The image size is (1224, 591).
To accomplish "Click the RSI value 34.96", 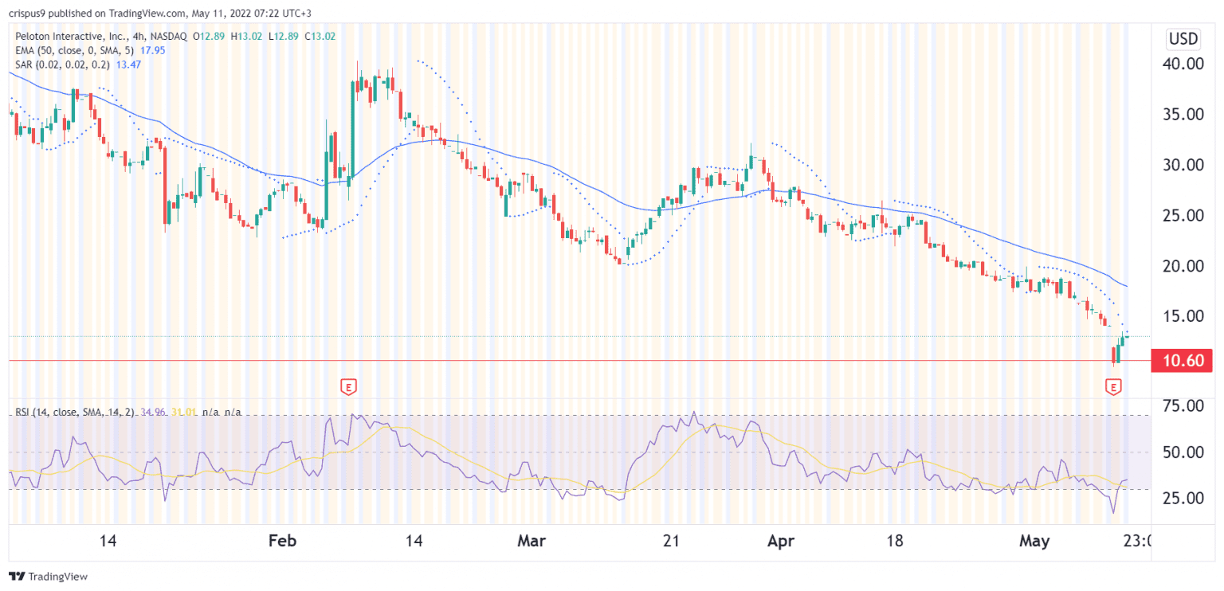I will coord(153,413).
